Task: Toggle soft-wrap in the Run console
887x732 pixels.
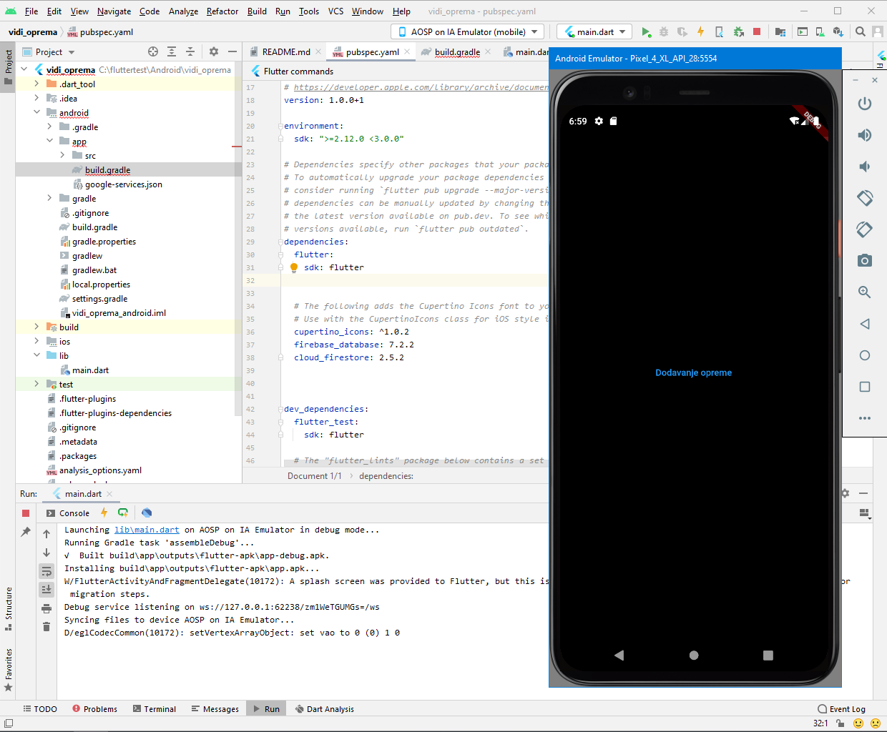Action: click(46, 571)
